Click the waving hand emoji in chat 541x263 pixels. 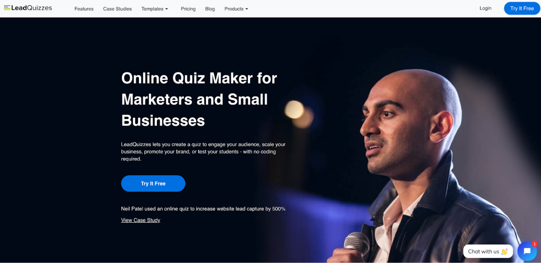tap(504, 252)
